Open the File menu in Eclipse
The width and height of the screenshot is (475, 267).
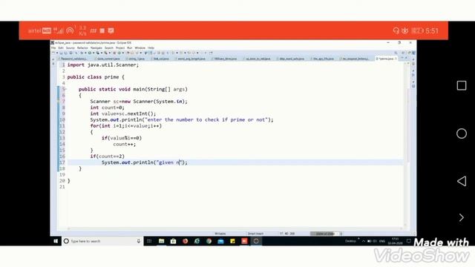click(x=53, y=47)
